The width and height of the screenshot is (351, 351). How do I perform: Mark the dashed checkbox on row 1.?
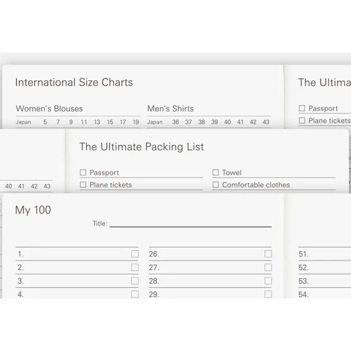[x=135, y=254]
